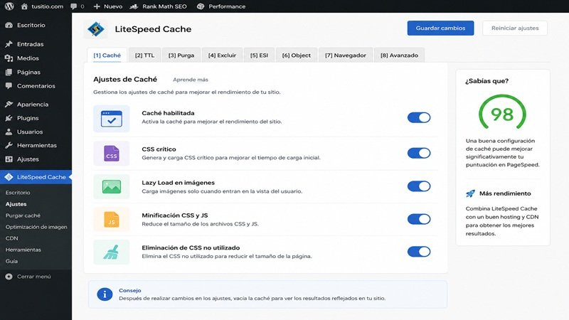Click the Comentarios speech bubble icon
Screen dimensions: 569x320
pyautogui.click(x=9, y=86)
